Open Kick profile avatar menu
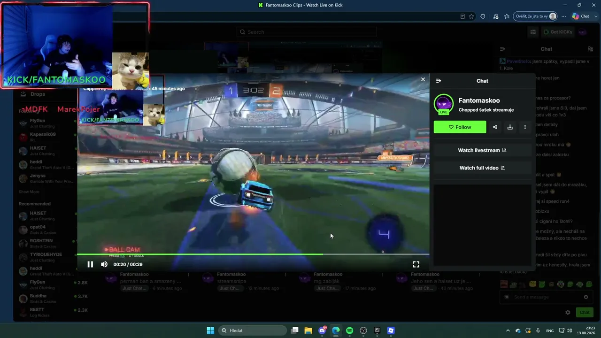Image resolution: width=601 pixels, height=338 pixels. pos(583,32)
